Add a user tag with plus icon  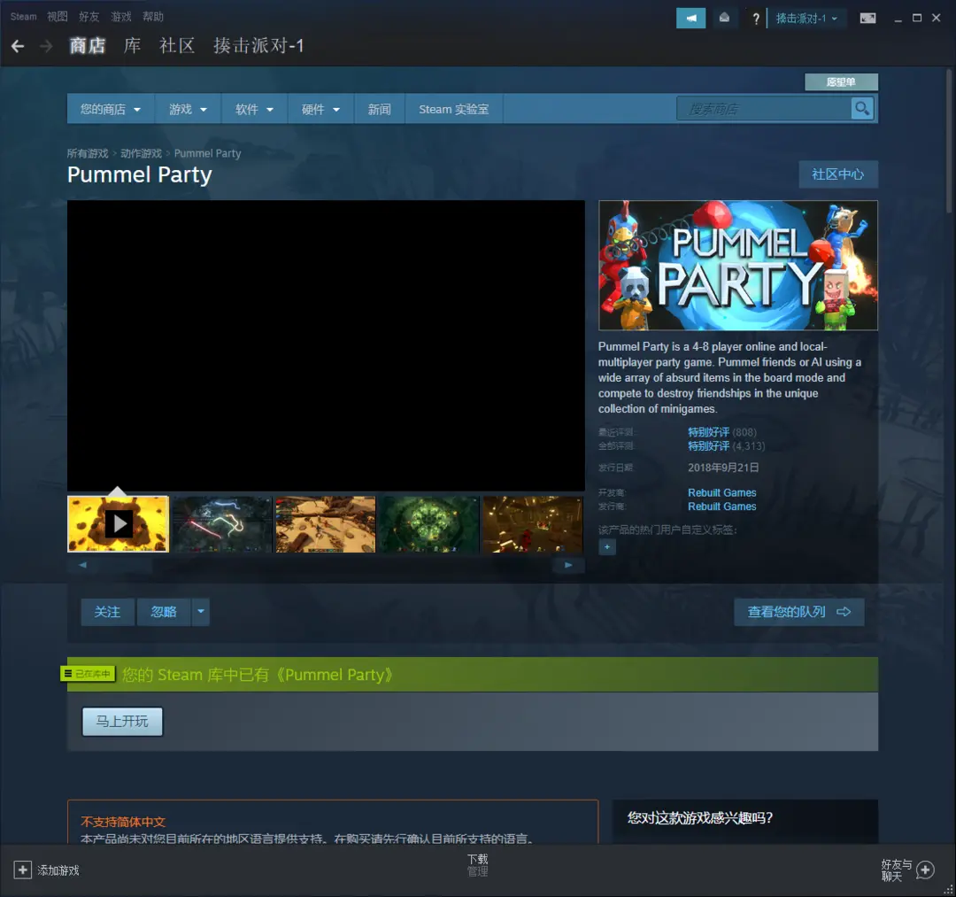coord(606,547)
